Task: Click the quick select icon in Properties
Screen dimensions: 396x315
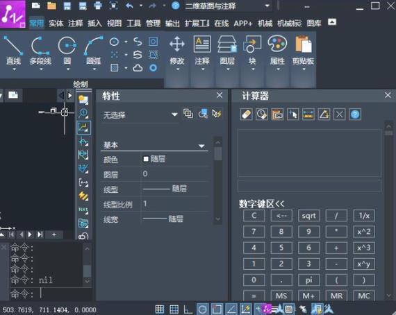Action: click(x=217, y=114)
